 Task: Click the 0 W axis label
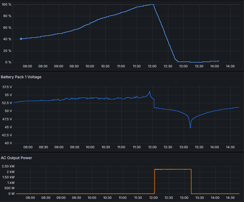pyautogui.click(x=11, y=194)
